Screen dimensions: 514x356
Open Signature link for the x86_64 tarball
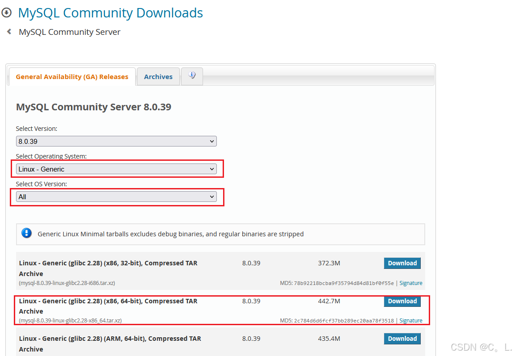tap(411, 321)
